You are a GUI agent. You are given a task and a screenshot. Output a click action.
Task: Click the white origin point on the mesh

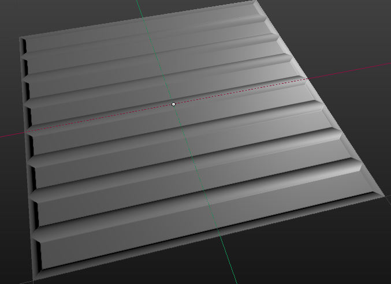pyautogui.click(x=174, y=104)
